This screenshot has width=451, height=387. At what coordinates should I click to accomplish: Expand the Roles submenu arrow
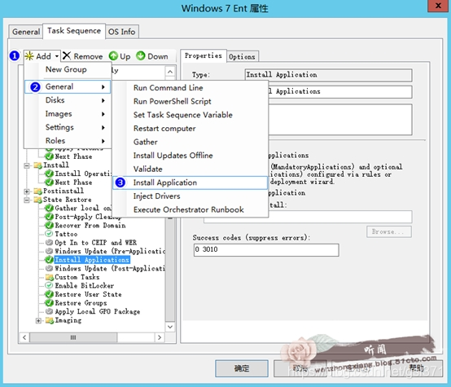[103, 141]
